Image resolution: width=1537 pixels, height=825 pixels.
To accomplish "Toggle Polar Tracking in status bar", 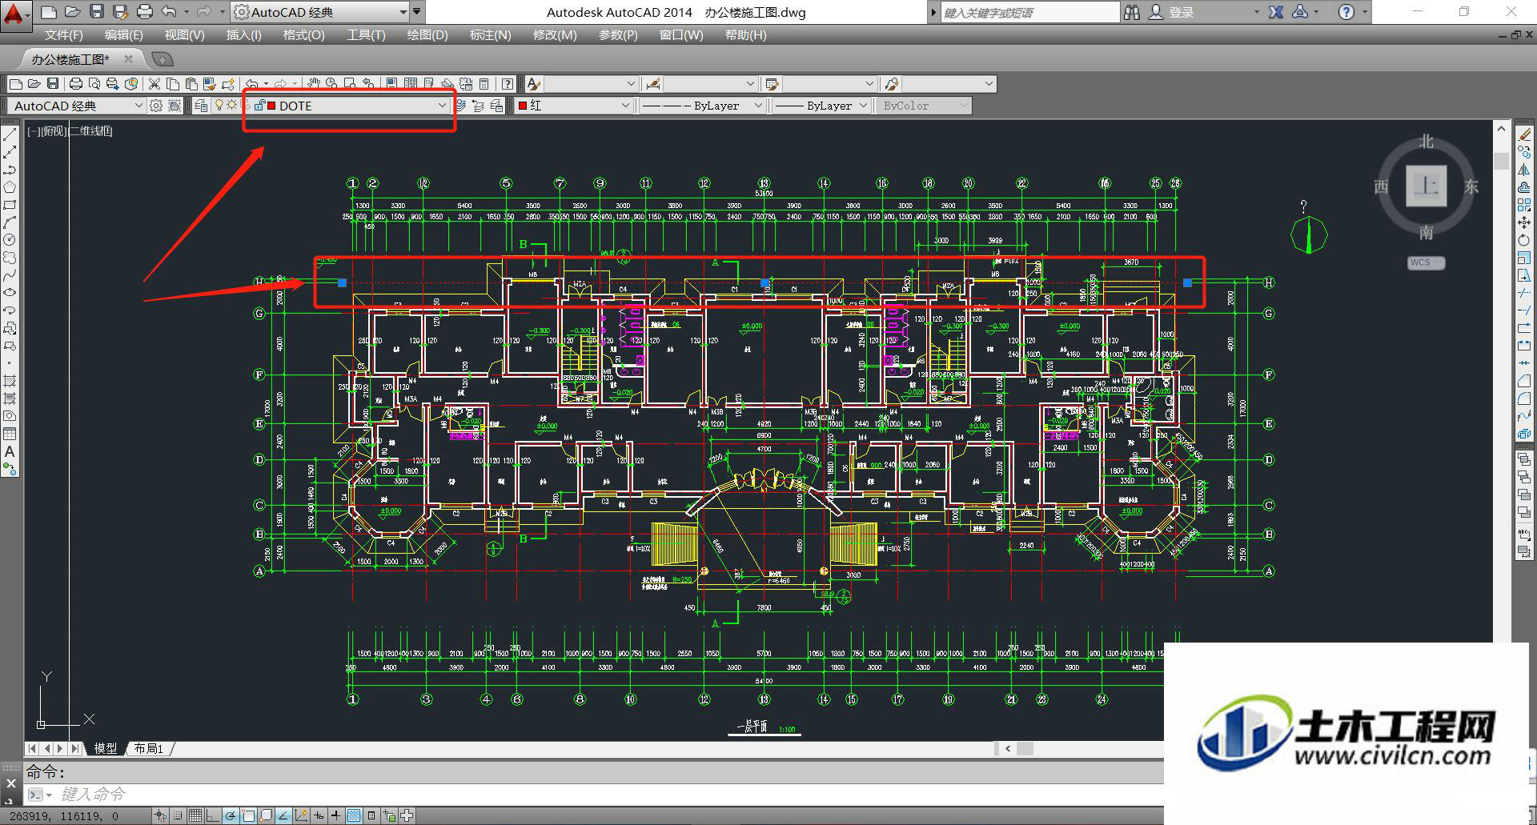I will click(x=231, y=816).
